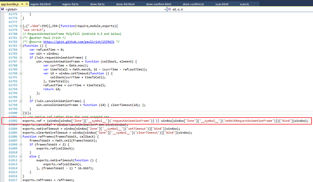Collapse the requestAnimationFrame function at line 61787
Viewport: 313px width, 182px height.
[21, 62]
